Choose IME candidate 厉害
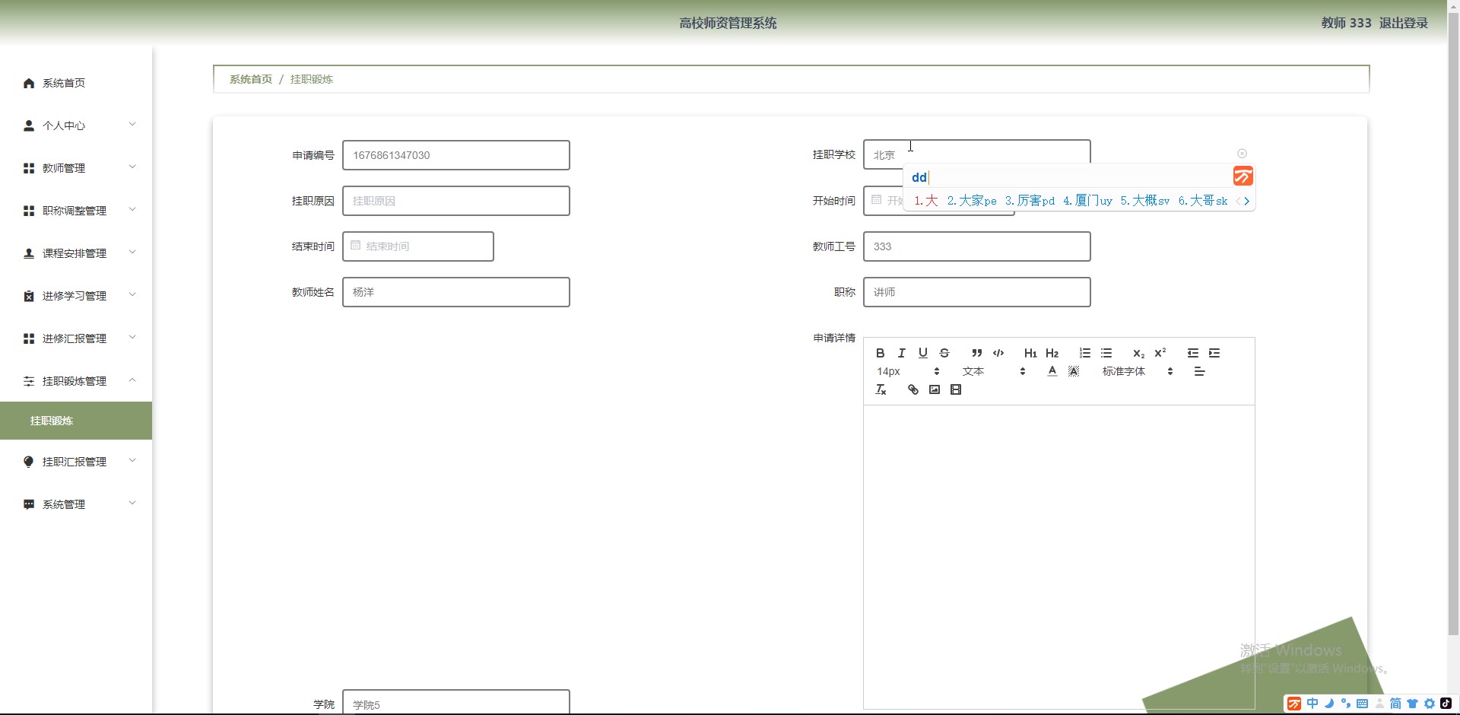The image size is (1460, 715). (x=1030, y=201)
